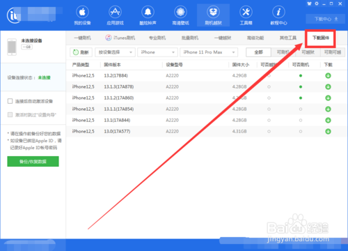The image size is (348, 251).
Task: Click the 未连接 connection status text
Action: (x=44, y=77)
